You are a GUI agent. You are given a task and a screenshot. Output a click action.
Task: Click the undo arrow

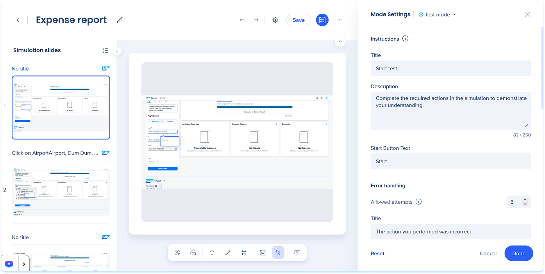pos(242,20)
